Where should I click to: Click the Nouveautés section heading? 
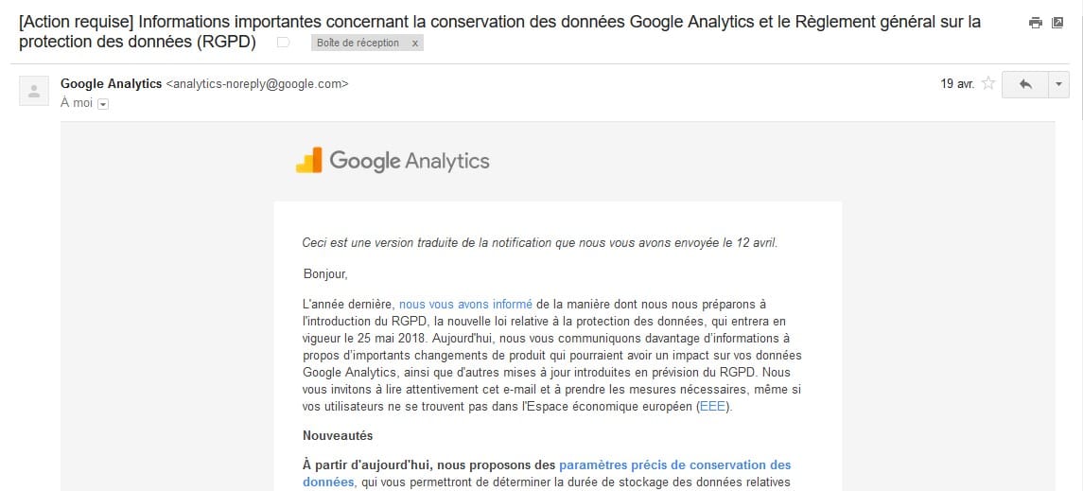pyautogui.click(x=338, y=436)
